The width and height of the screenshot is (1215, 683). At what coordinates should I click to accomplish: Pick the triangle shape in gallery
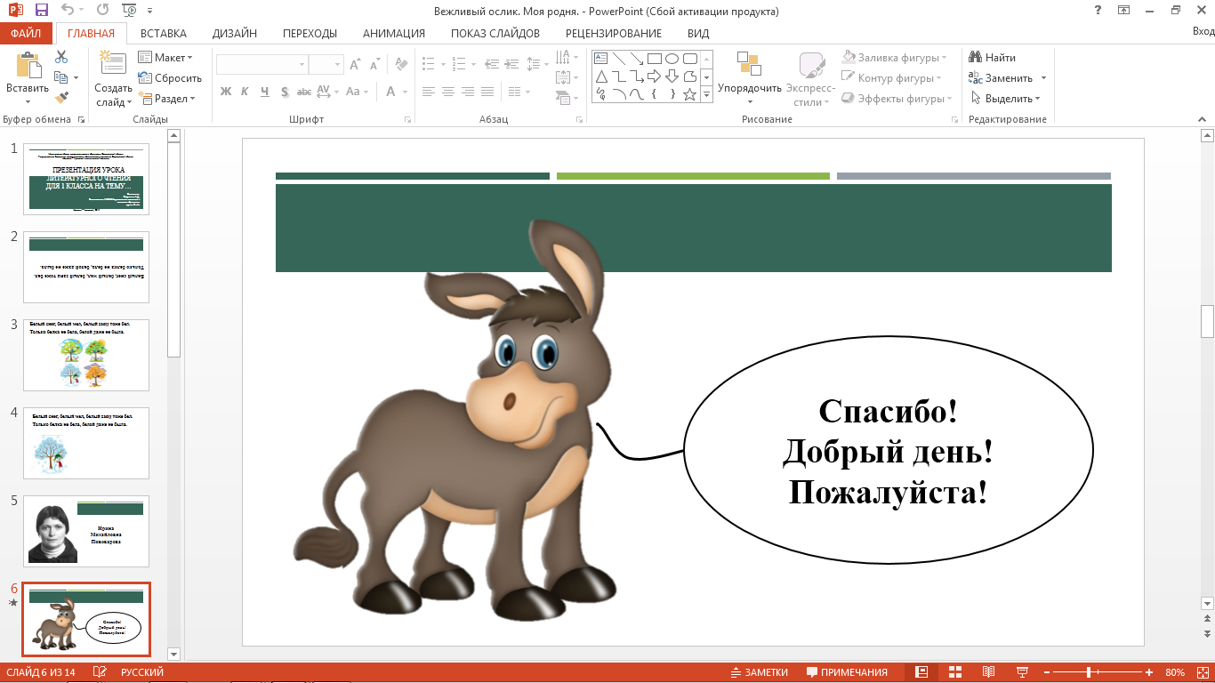pyautogui.click(x=601, y=76)
